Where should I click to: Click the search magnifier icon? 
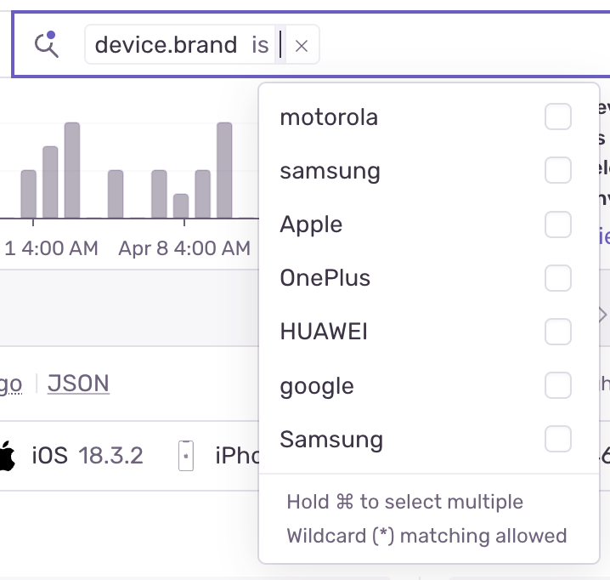pyautogui.click(x=46, y=44)
